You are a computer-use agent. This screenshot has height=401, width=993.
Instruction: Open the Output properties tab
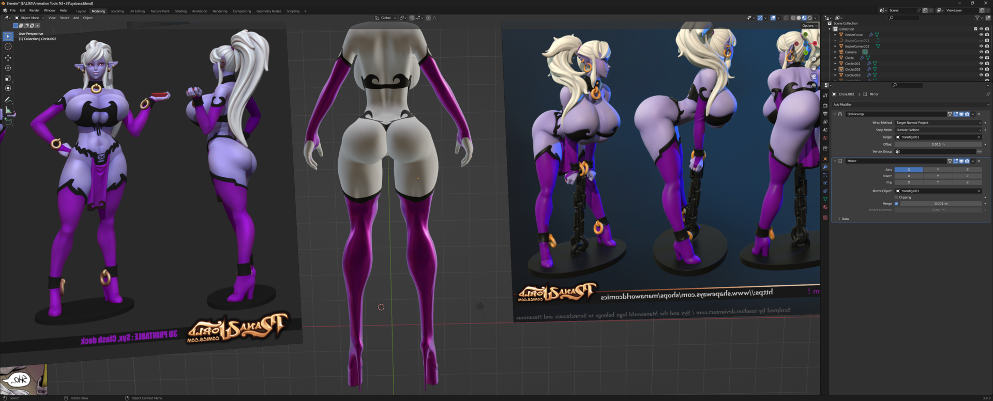pyautogui.click(x=825, y=114)
